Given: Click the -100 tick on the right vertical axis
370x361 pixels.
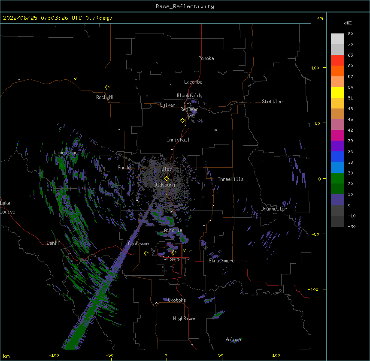Looking at the screenshot, I should 314,289.
